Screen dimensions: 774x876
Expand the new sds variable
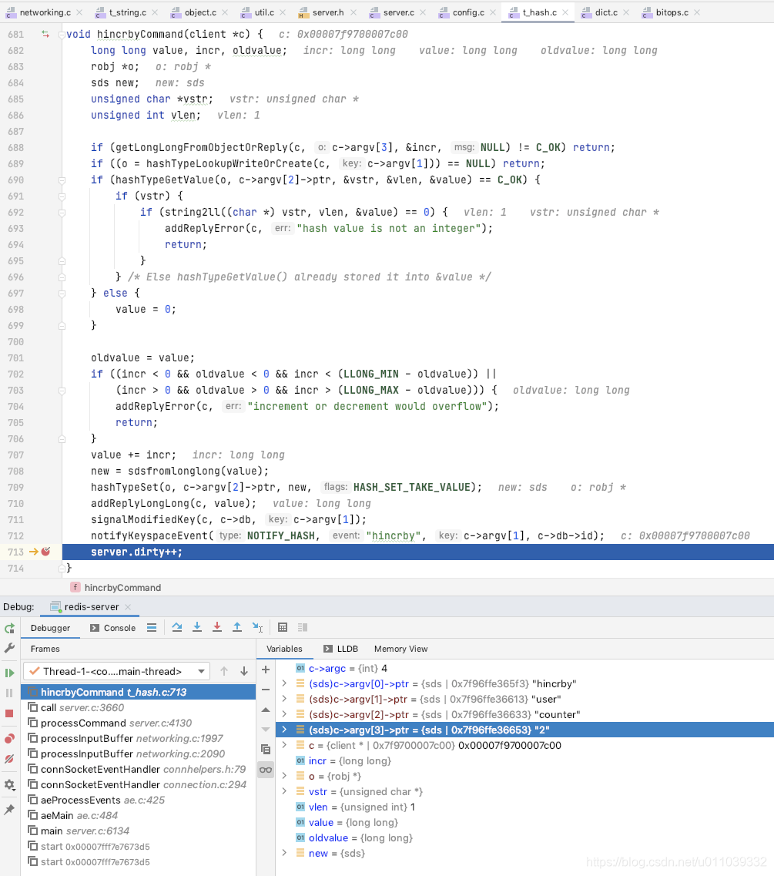point(284,853)
